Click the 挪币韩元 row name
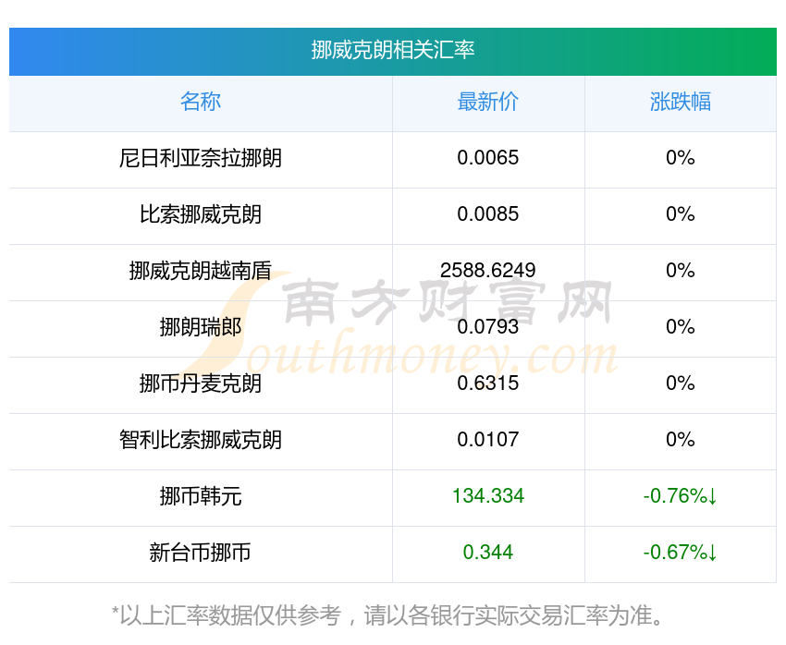 (201, 496)
